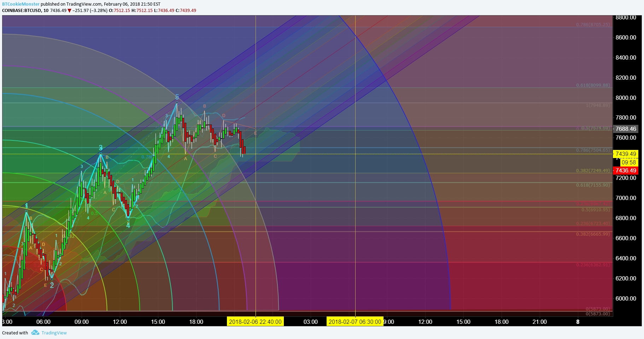Click the 8400.00 price axis label
The image size is (644, 339).
(x=626, y=57)
